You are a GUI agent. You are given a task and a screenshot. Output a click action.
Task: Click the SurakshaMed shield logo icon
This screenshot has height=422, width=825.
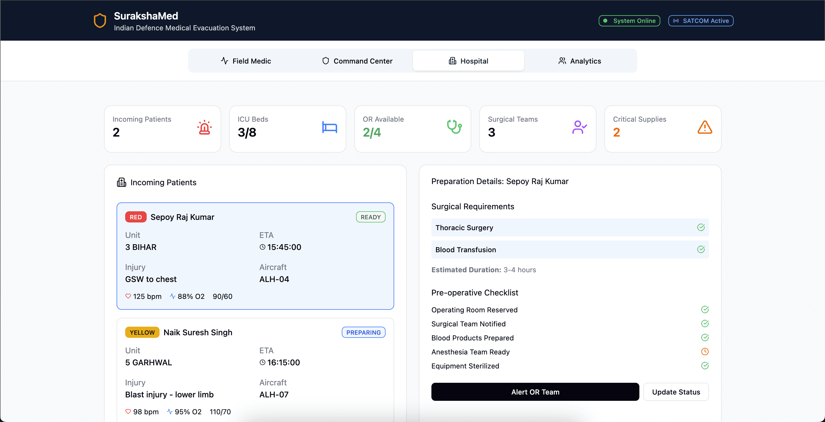100,21
